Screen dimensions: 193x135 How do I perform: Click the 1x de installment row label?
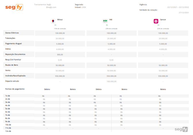[x=7, y=96]
